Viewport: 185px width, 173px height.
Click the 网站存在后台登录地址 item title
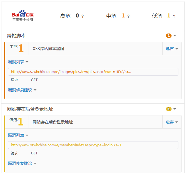coord(53,122)
